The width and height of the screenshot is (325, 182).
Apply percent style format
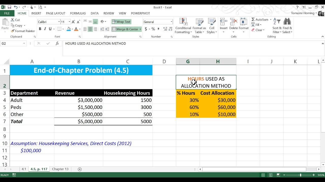coord(153,29)
